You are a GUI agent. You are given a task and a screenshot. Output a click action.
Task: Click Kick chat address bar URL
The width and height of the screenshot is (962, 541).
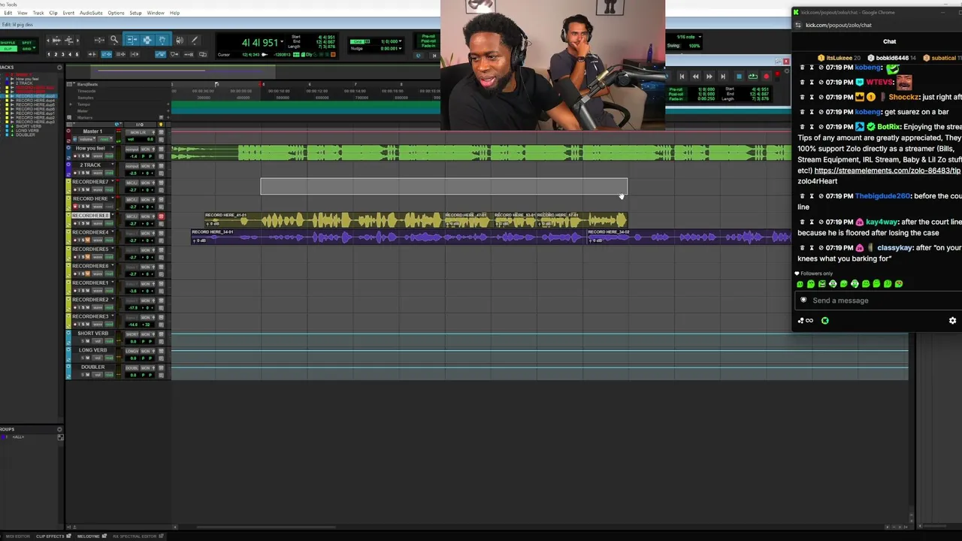click(x=839, y=25)
